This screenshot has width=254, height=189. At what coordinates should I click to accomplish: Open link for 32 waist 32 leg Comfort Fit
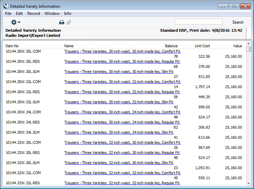(122, 173)
